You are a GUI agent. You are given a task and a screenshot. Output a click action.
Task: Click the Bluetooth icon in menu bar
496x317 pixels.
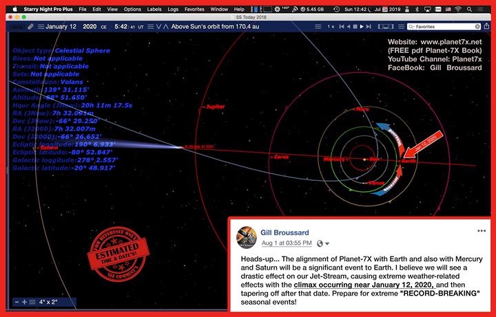417,9
